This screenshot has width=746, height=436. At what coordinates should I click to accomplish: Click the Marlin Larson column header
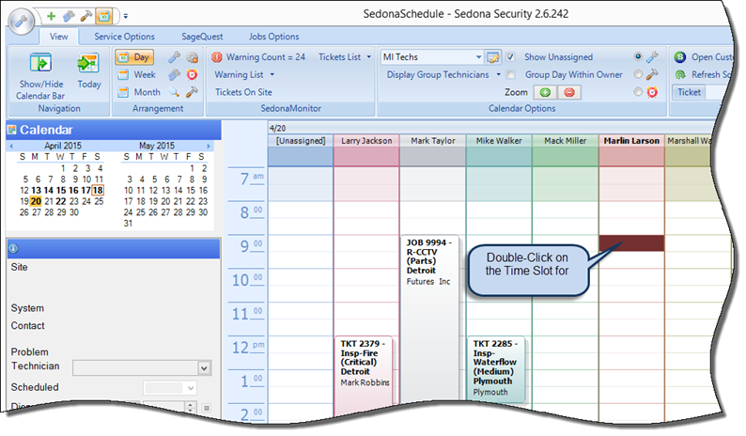[631, 141]
